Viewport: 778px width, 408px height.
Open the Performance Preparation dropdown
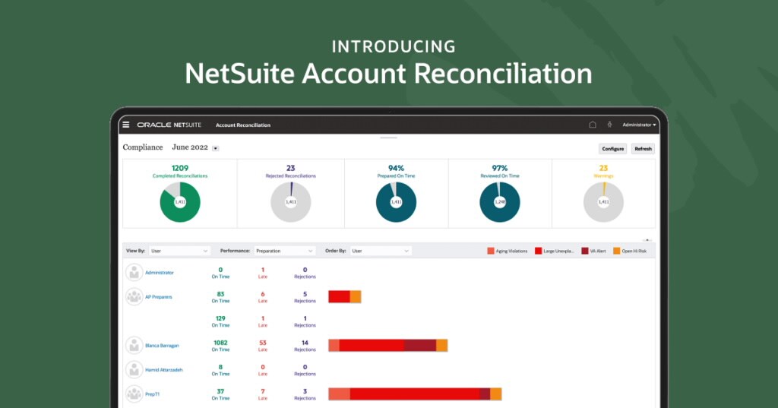[284, 251]
